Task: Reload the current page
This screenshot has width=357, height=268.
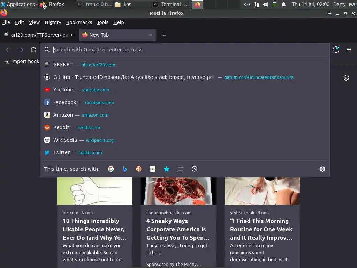Action: pyautogui.click(x=33, y=50)
